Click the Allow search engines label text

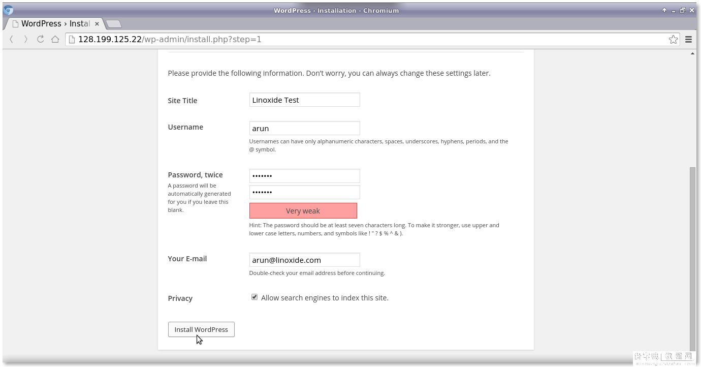[325, 298]
